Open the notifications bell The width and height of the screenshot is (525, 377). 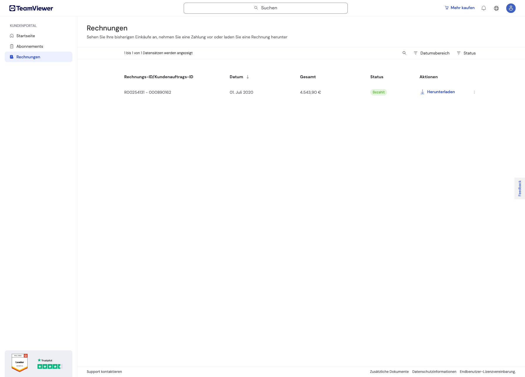483,8
